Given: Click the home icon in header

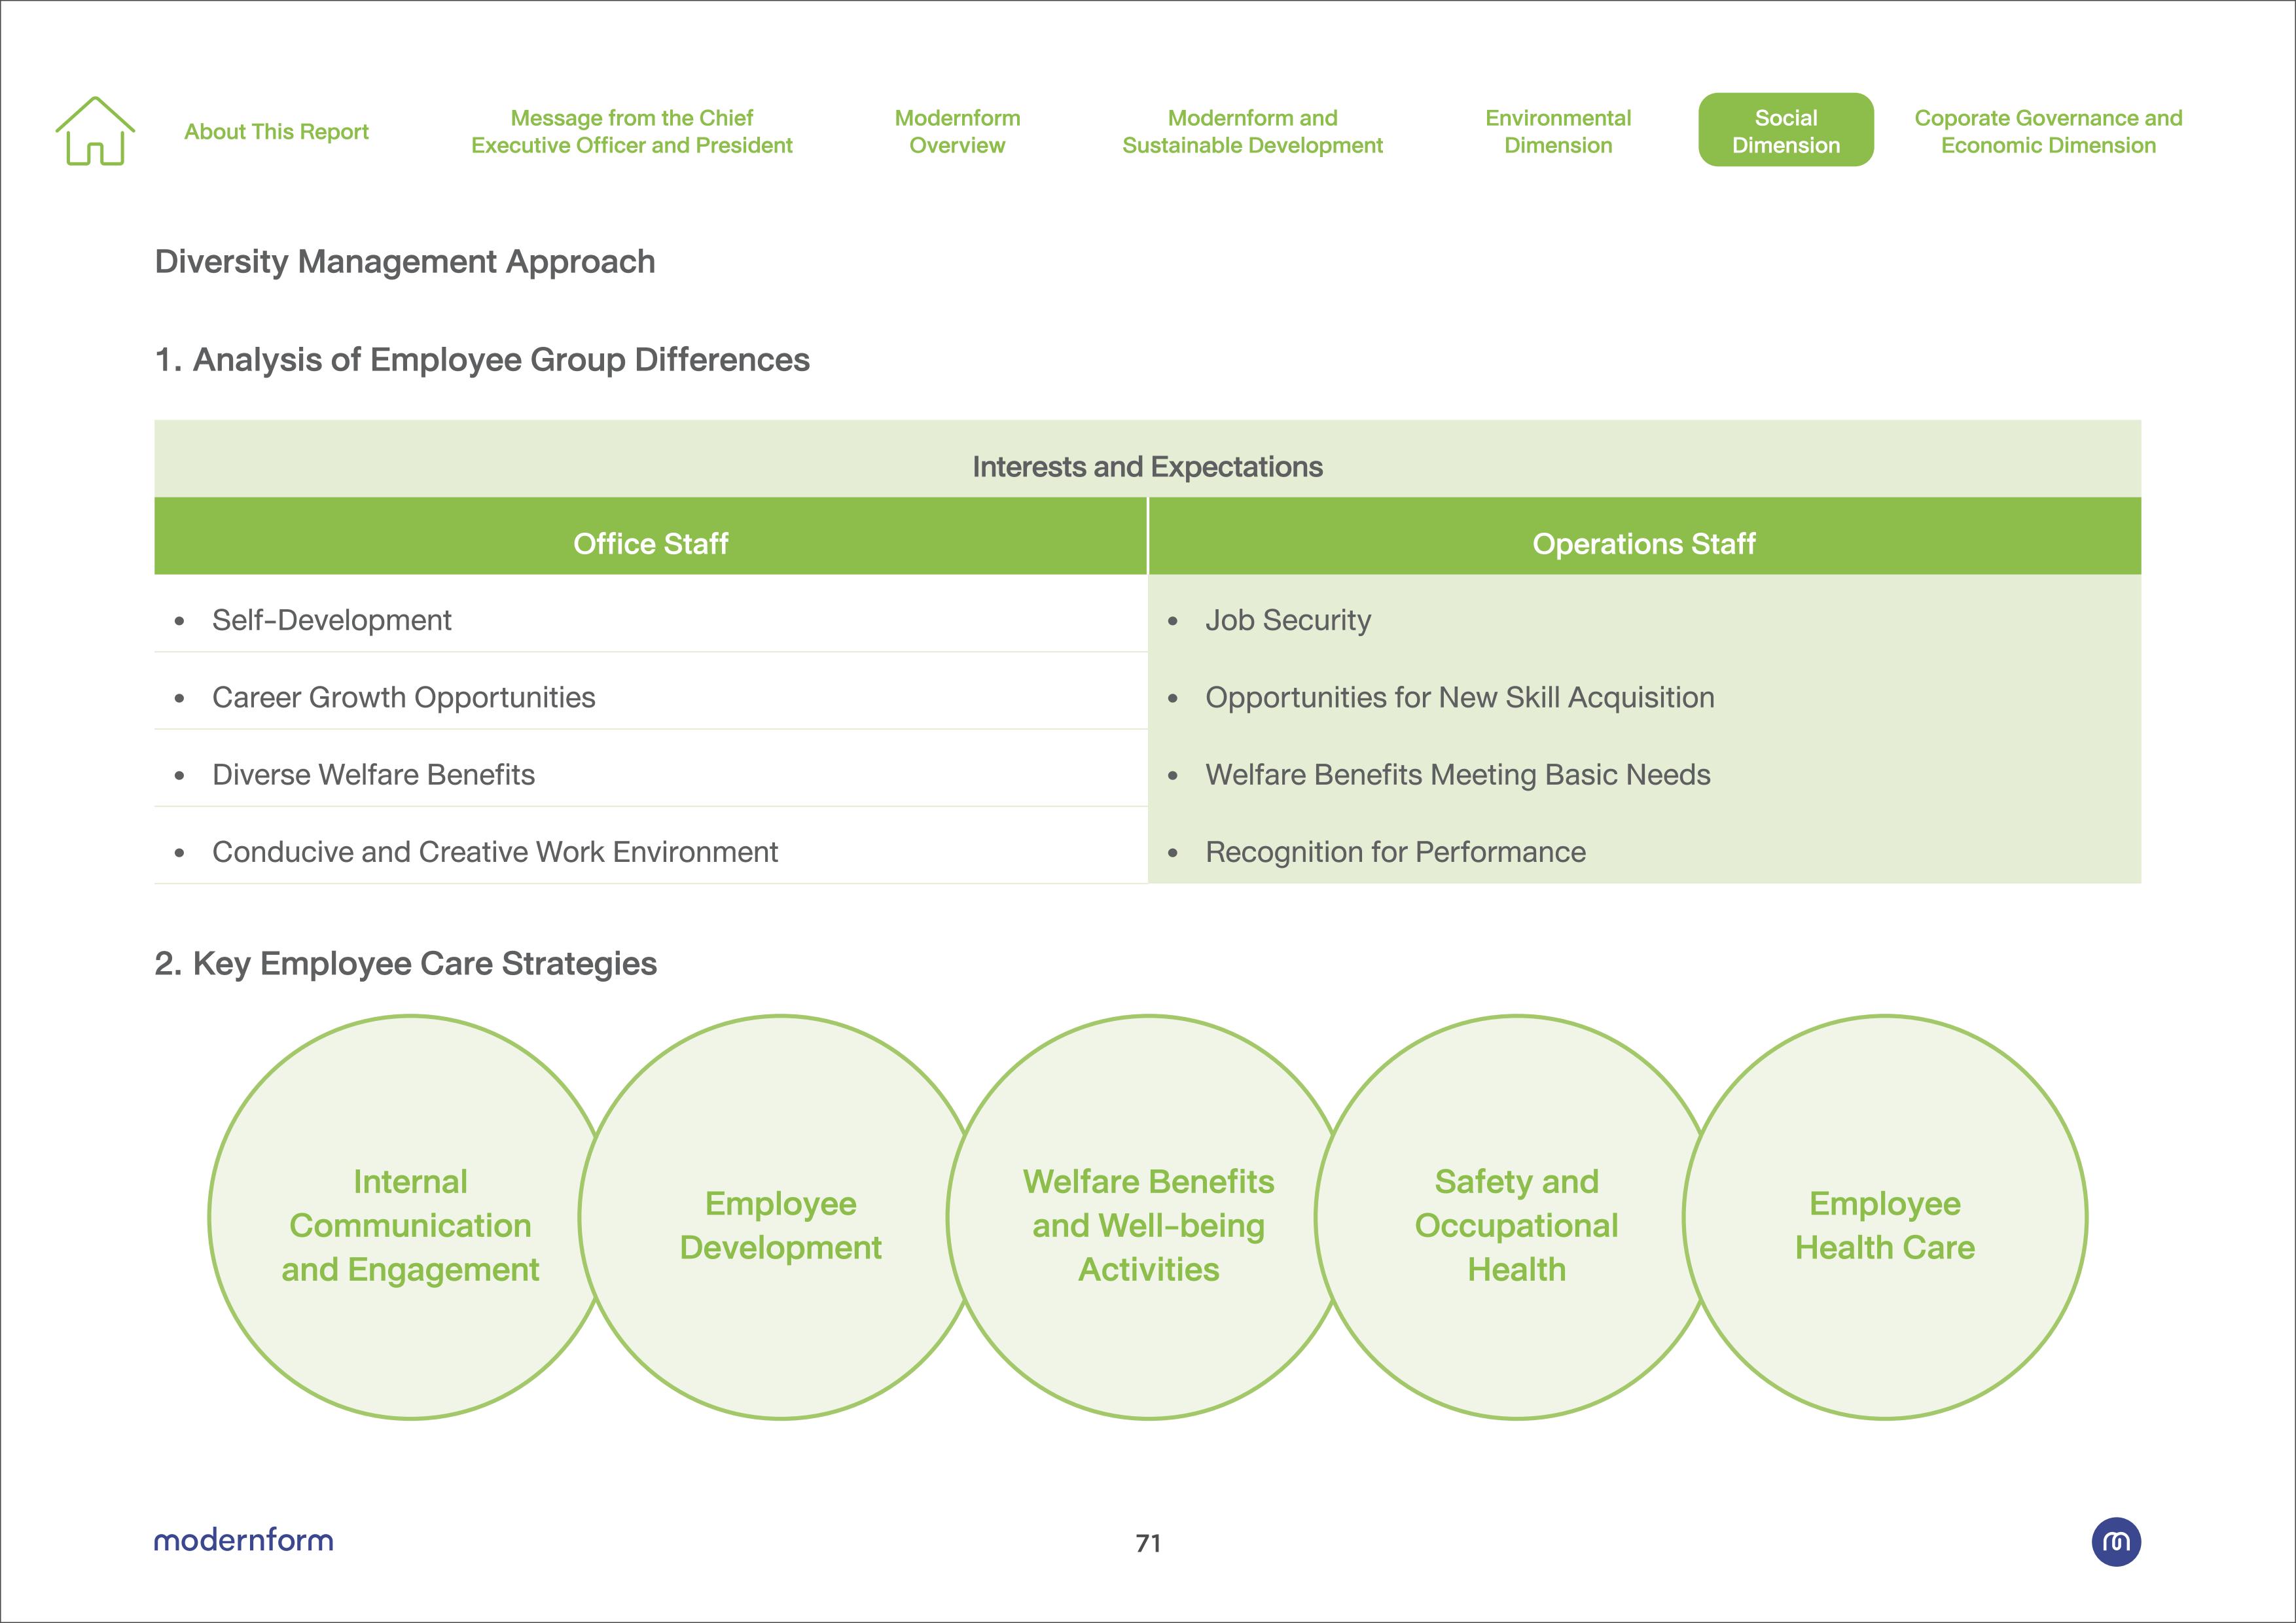Looking at the screenshot, I should tap(95, 131).
